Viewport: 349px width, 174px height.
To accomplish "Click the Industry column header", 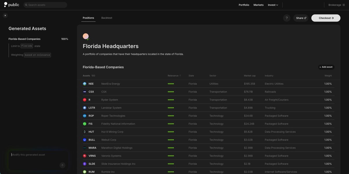I will tap(269, 76).
